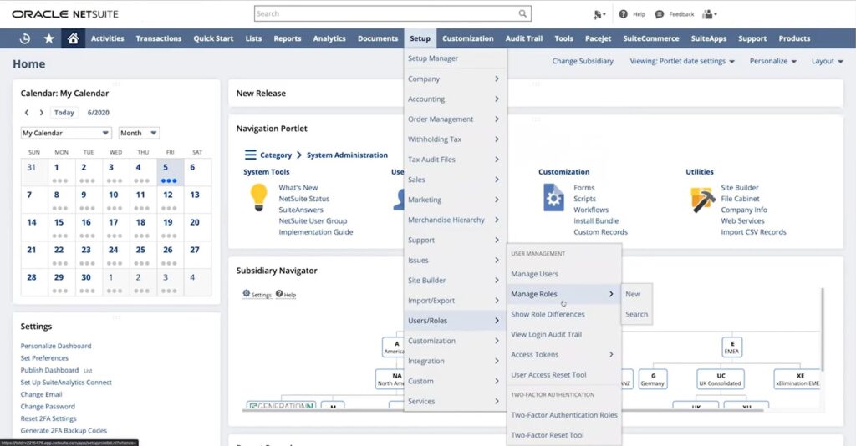Click Change Subsidiary link

pos(583,61)
